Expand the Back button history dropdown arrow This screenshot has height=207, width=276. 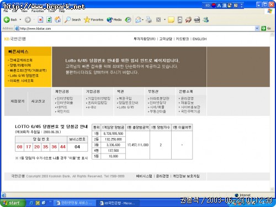pos(20,19)
